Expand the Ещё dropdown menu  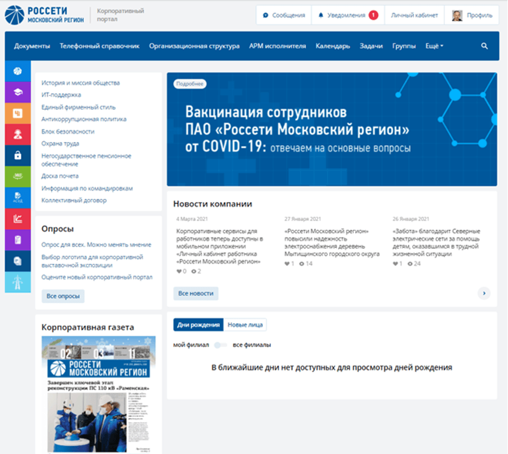[434, 46]
